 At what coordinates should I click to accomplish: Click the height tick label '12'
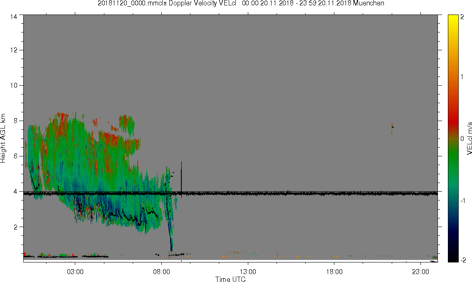pos(14,50)
